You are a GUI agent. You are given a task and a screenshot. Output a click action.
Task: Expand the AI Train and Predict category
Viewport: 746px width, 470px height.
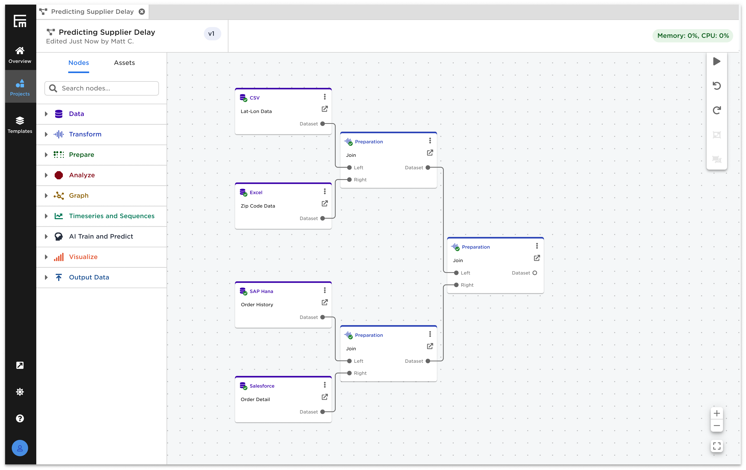46,237
